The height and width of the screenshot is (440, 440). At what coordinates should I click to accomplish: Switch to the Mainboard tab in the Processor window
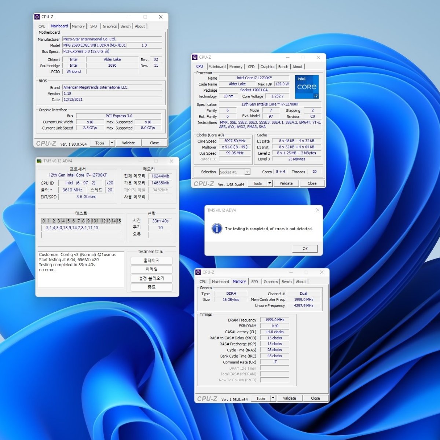pyautogui.click(x=217, y=67)
